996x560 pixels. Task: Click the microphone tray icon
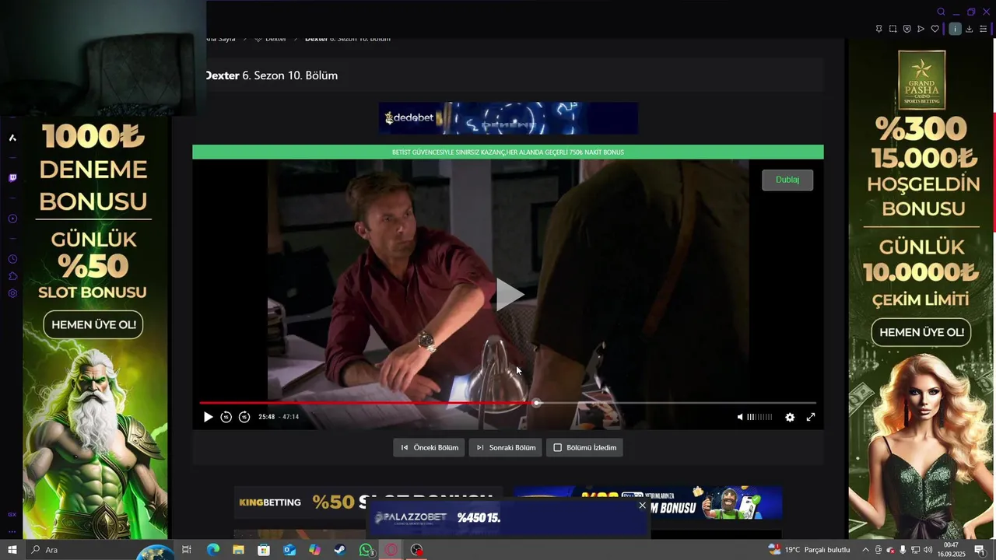(x=903, y=550)
